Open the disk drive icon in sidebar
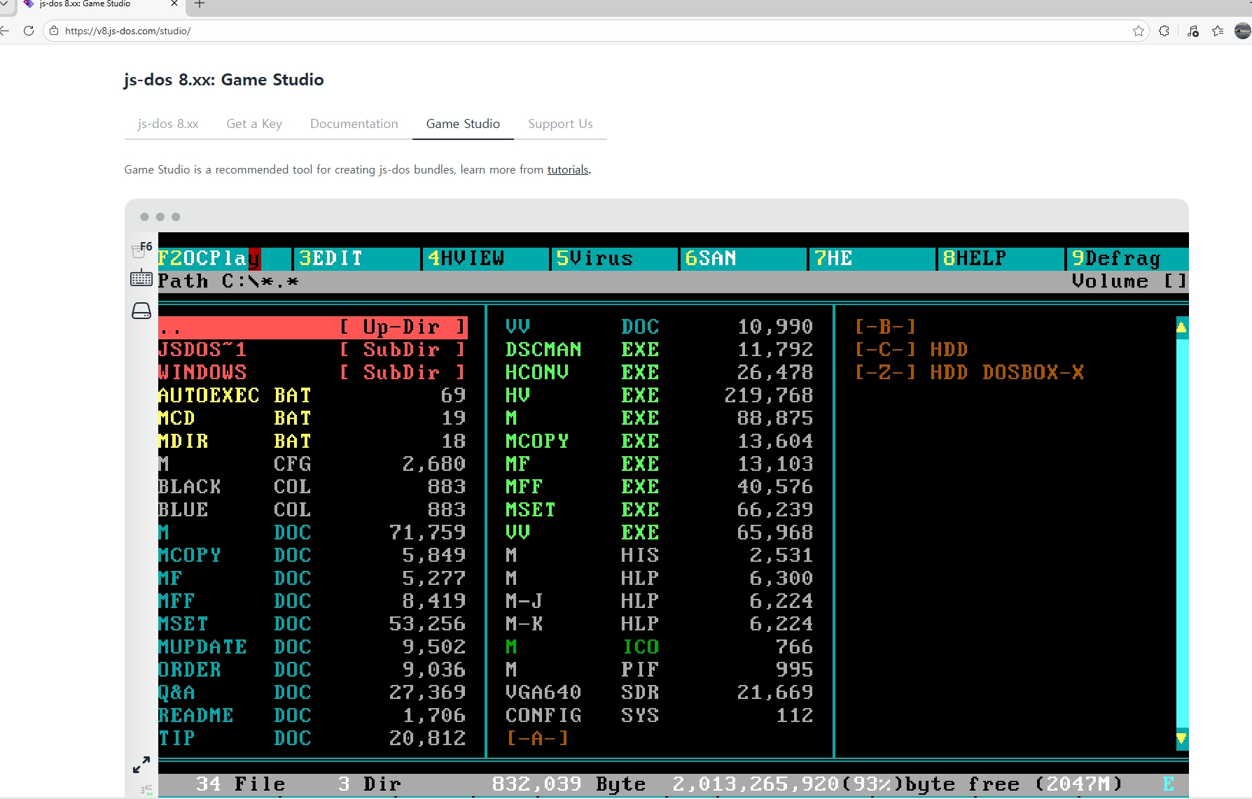 (x=141, y=311)
